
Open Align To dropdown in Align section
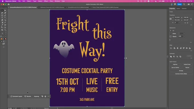pos(171,48)
